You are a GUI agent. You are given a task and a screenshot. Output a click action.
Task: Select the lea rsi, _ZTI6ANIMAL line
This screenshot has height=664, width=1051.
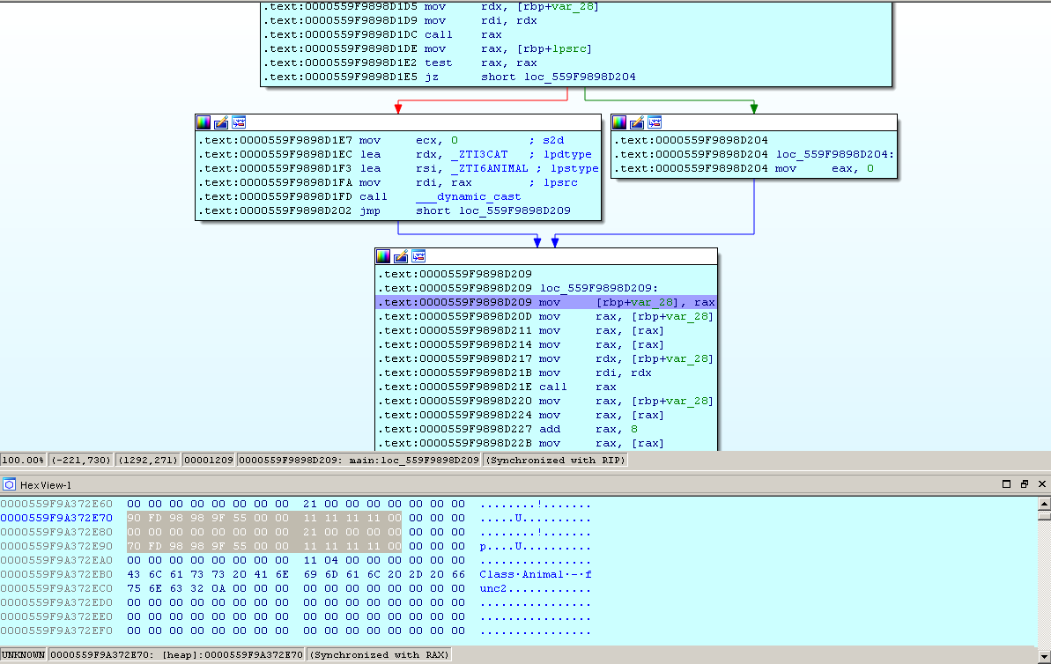click(398, 168)
